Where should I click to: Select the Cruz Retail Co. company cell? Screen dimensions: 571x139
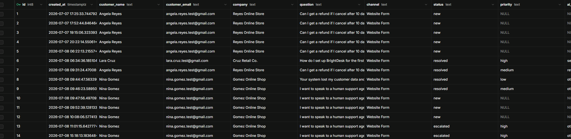pyautogui.click(x=264, y=61)
